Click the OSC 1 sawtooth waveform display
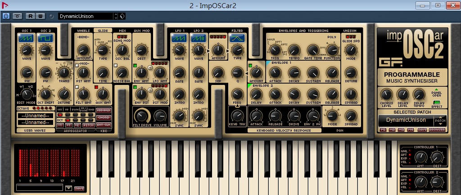Viewport: 461px width, 195px height. 27,38
